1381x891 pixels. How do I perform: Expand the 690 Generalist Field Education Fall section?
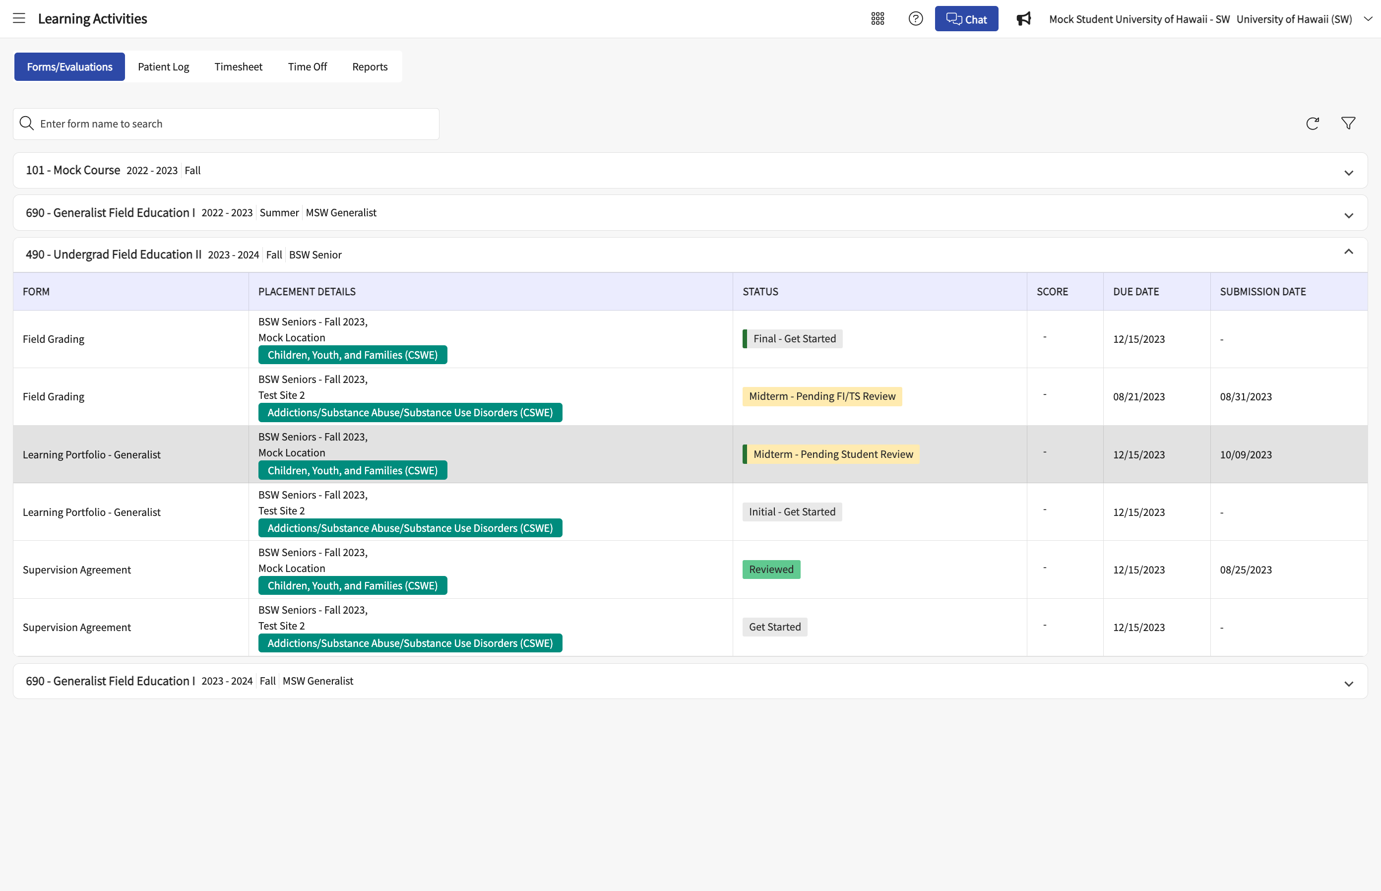pos(1349,684)
